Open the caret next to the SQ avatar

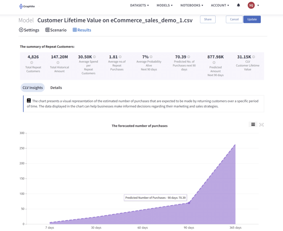tap(258, 5)
